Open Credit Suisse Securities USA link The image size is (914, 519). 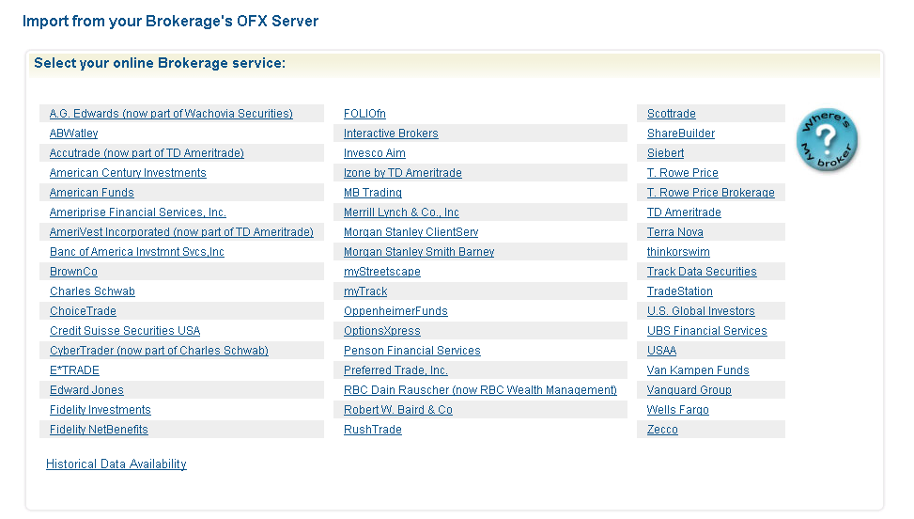click(125, 331)
